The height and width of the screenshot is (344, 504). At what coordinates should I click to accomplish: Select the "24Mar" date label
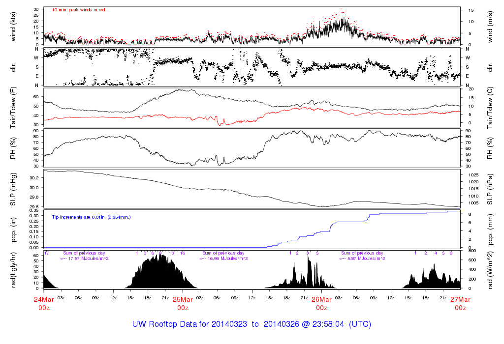click(x=44, y=300)
